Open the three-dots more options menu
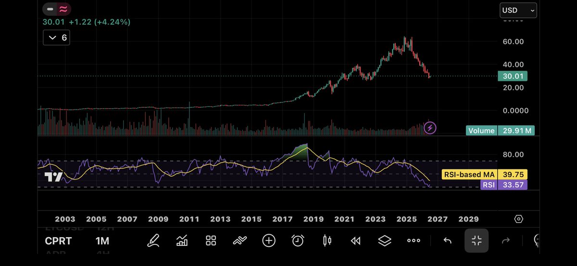This screenshot has width=577, height=266. coord(414,241)
